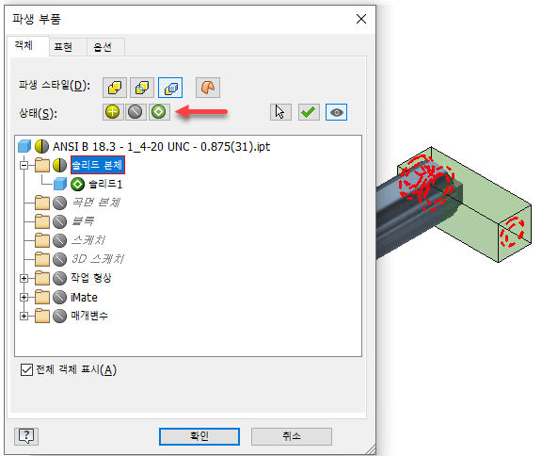This screenshot has height=456, width=542.
Task: Set status to exclude with gray slash icon
Action: pos(135,112)
